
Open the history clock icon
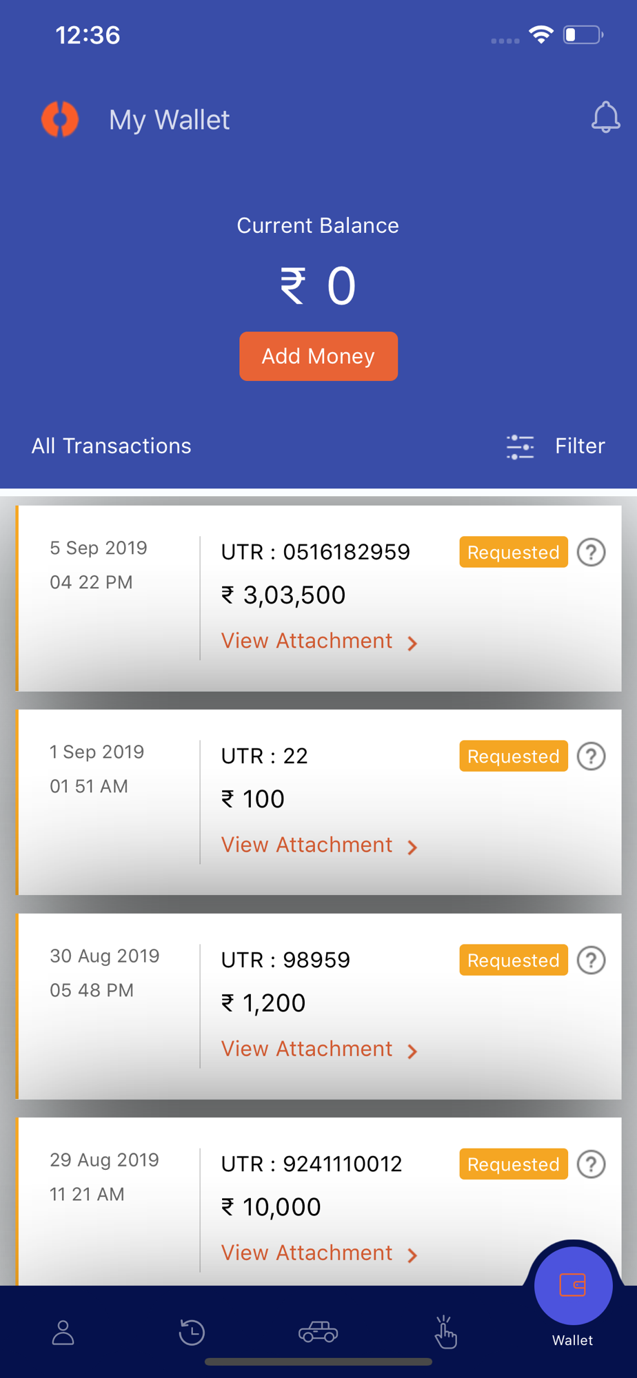191,1332
